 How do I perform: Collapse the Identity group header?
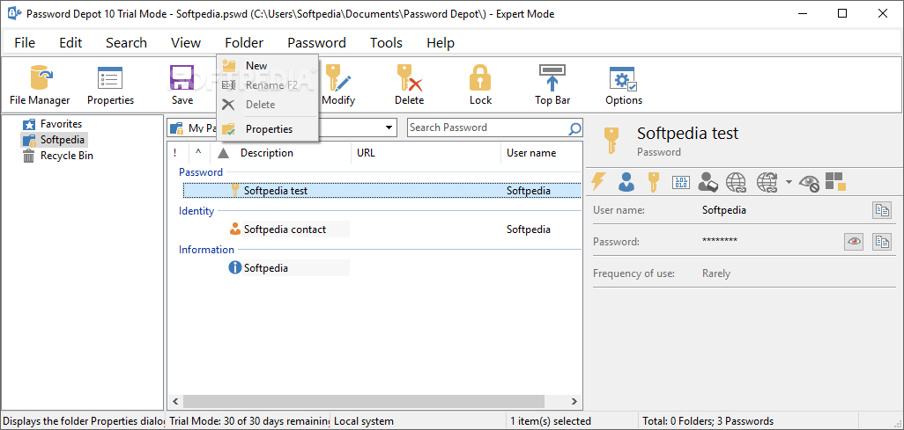pos(196,211)
